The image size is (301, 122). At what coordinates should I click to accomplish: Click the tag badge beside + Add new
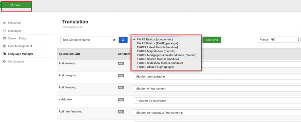(x=121, y=99)
